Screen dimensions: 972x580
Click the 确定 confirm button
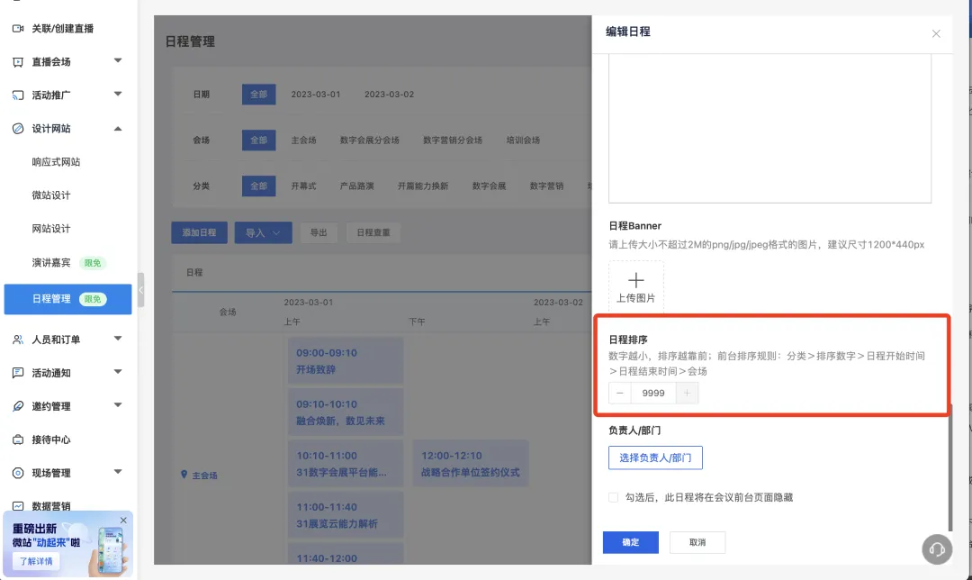pos(630,542)
